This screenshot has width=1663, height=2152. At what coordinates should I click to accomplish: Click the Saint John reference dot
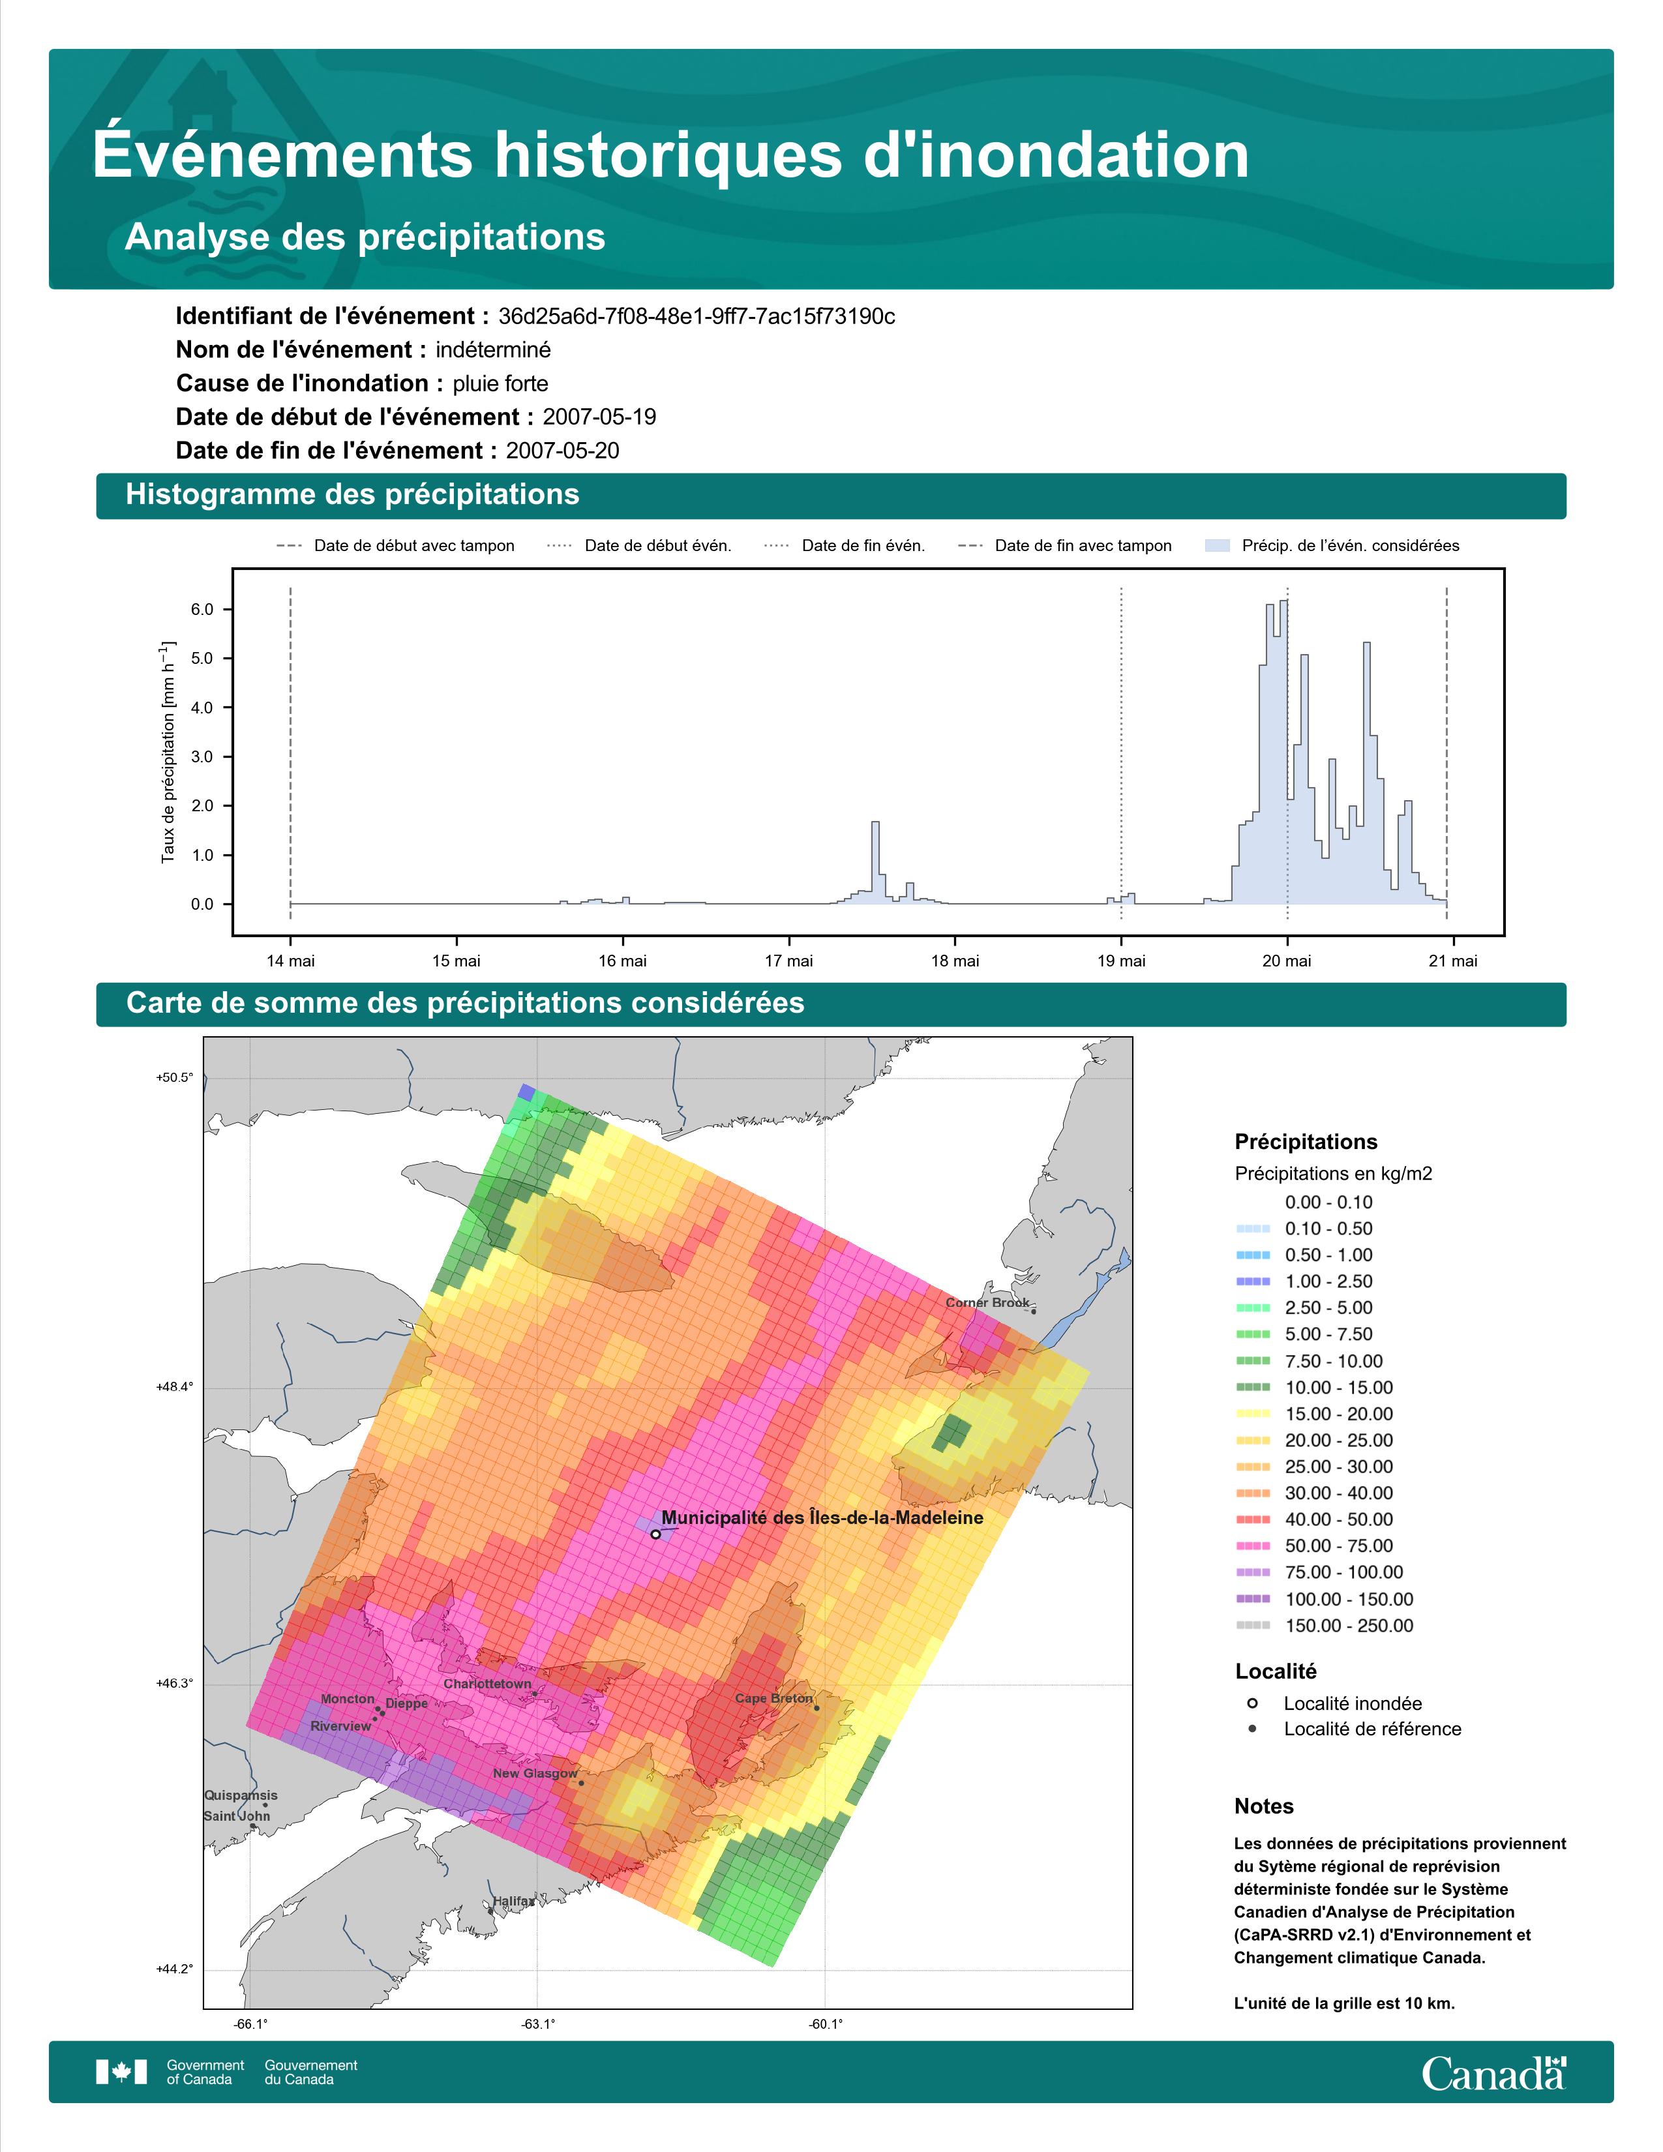253,1826
